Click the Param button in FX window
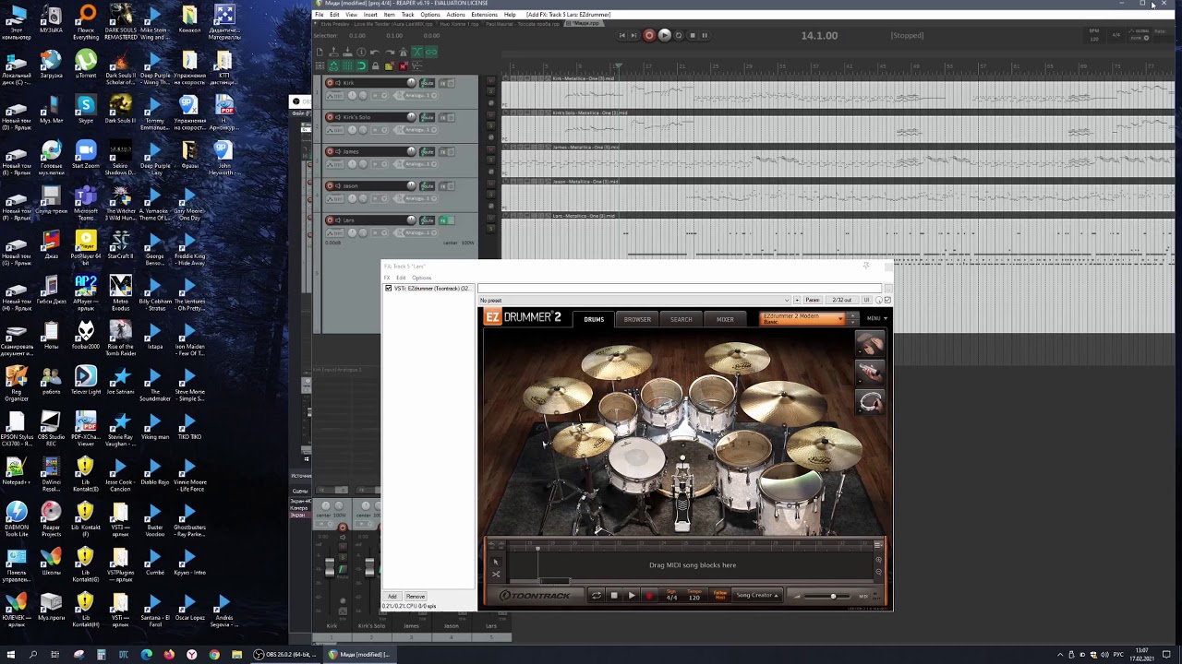 tap(813, 300)
